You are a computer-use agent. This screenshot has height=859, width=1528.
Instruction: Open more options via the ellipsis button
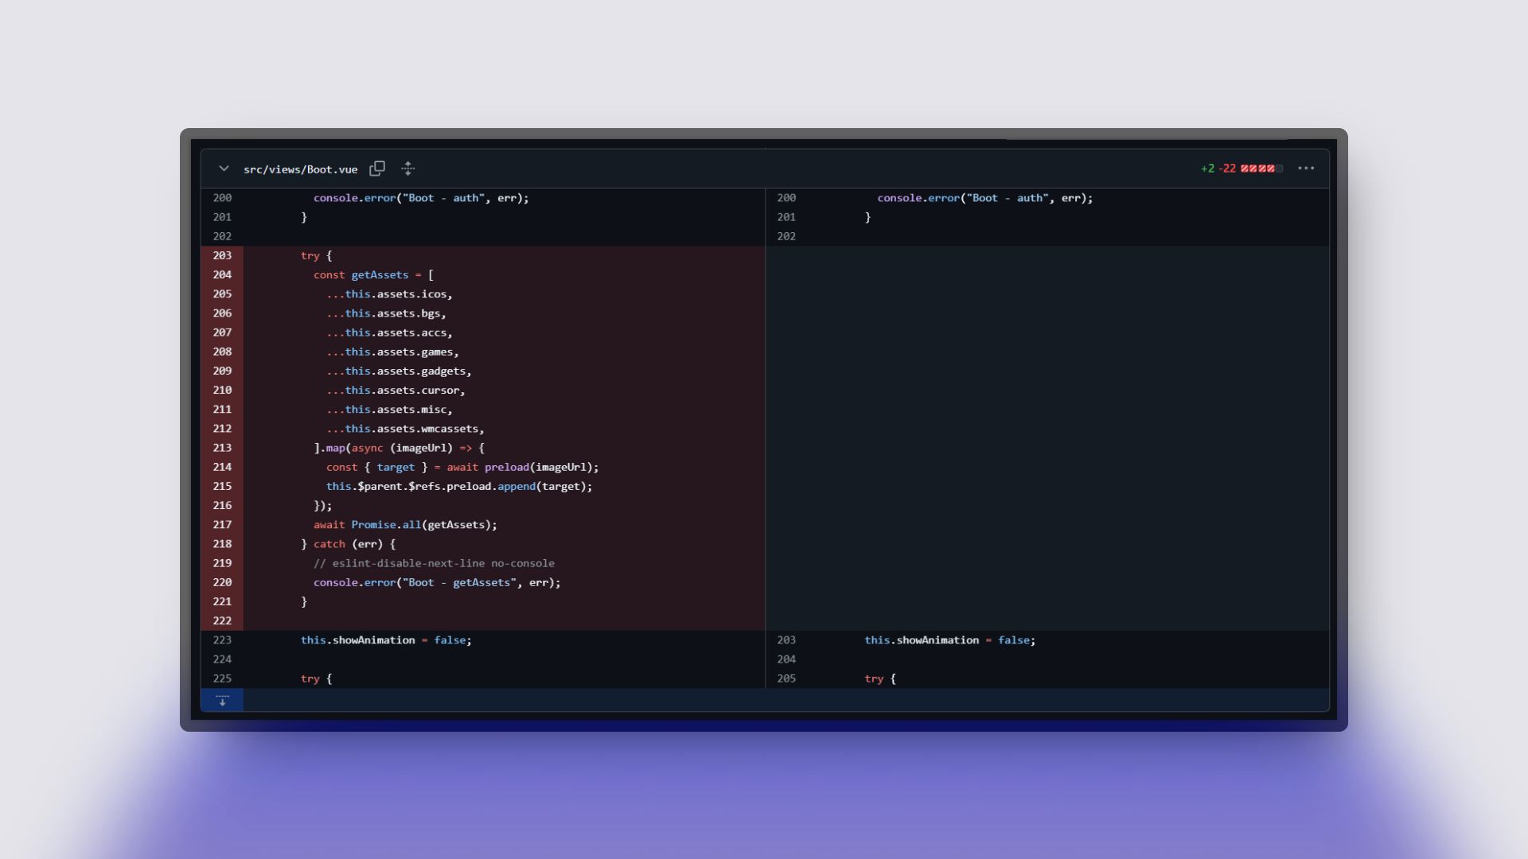point(1308,169)
